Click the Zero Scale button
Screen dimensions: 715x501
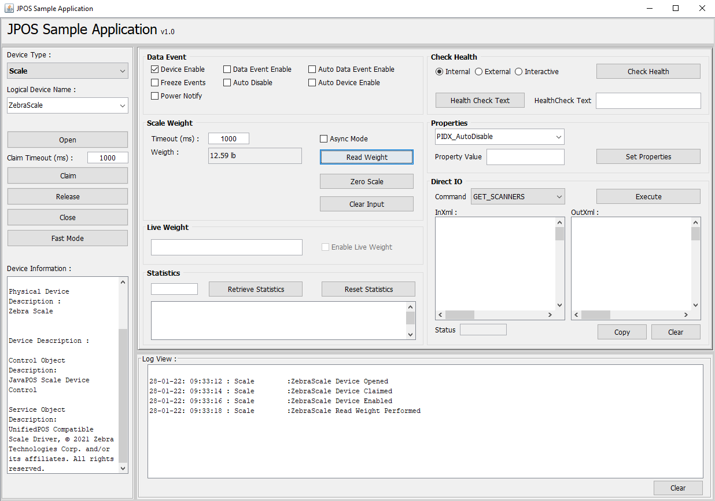pyautogui.click(x=367, y=181)
